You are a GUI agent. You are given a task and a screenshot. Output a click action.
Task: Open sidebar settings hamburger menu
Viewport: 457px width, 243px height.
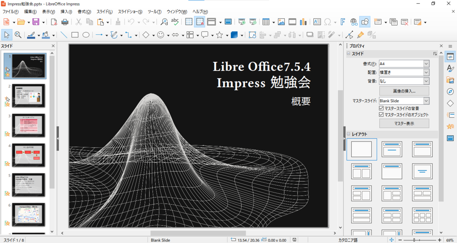point(450,46)
